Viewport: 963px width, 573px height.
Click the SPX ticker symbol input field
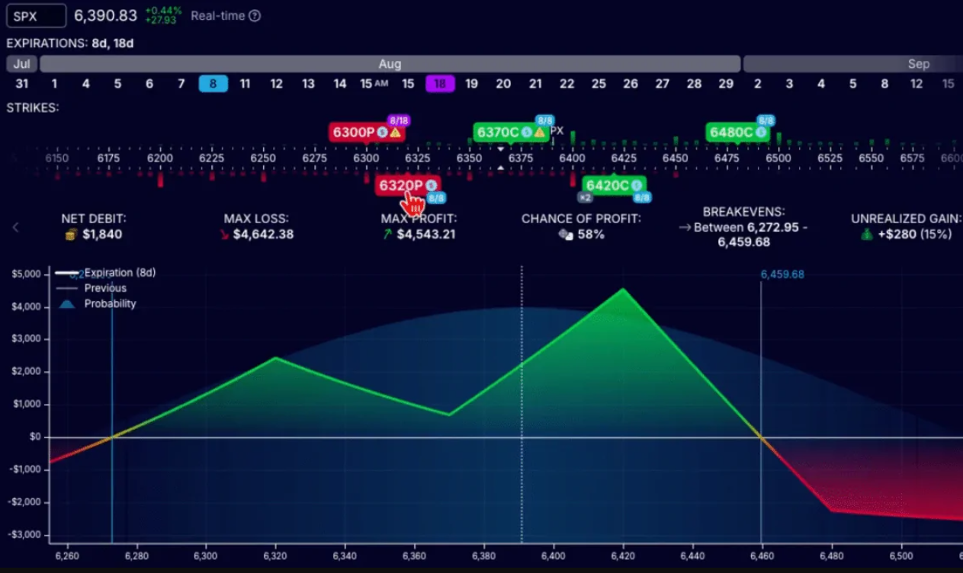tap(36, 15)
